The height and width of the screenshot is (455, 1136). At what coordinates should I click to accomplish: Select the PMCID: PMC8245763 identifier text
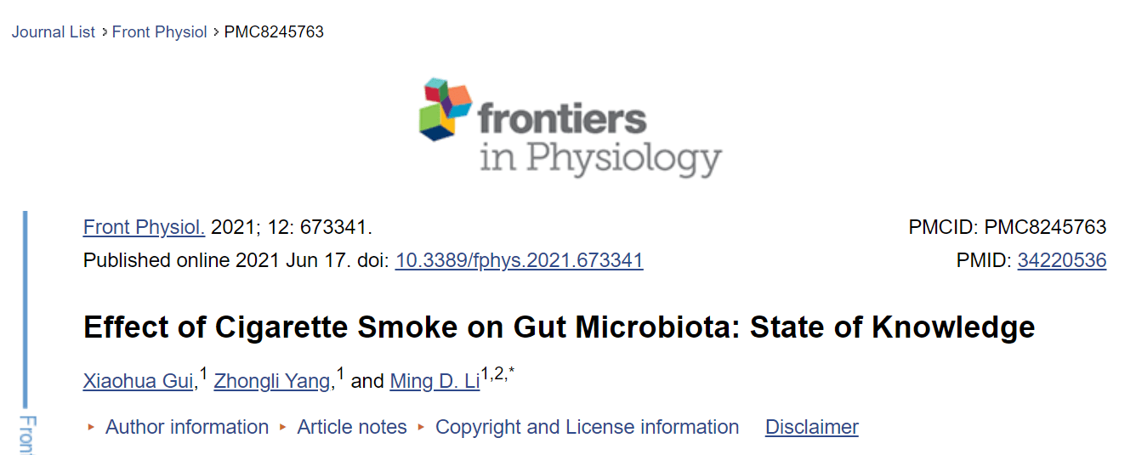[x=1008, y=227]
